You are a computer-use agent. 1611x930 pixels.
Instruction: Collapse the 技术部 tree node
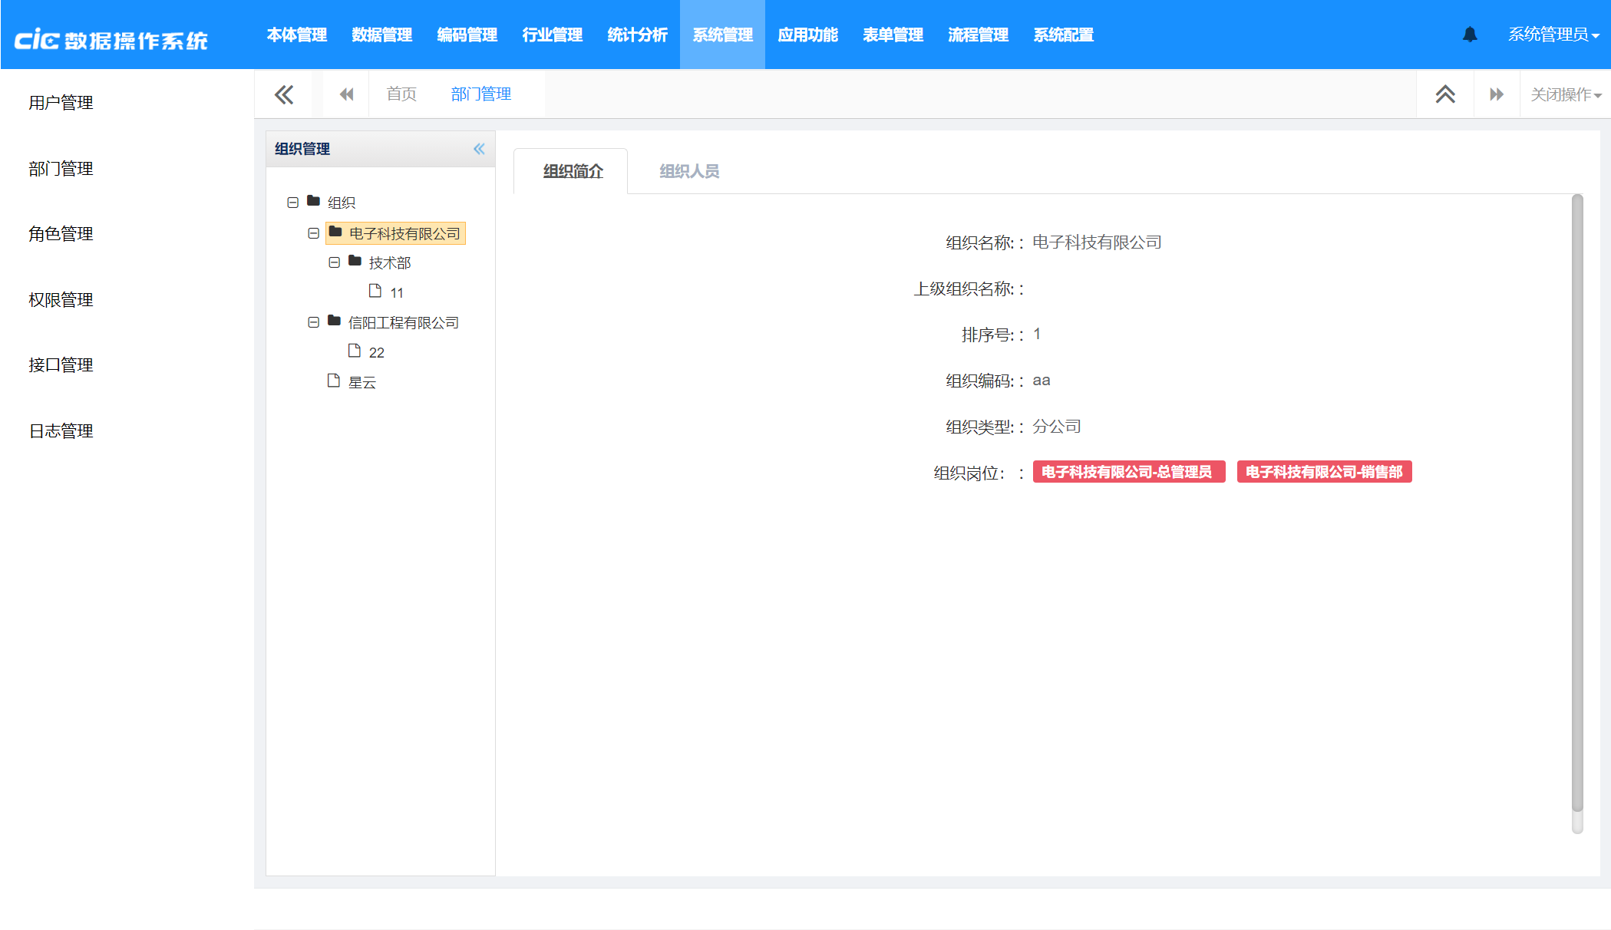click(334, 262)
